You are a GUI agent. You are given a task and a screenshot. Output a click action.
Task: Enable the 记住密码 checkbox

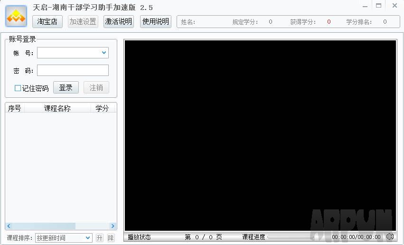click(x=18, y=88)
